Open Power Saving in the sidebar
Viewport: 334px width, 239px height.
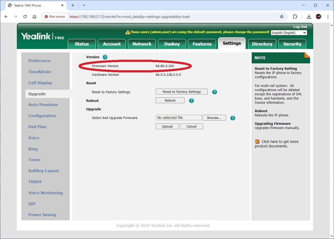[x=42, y=215]
